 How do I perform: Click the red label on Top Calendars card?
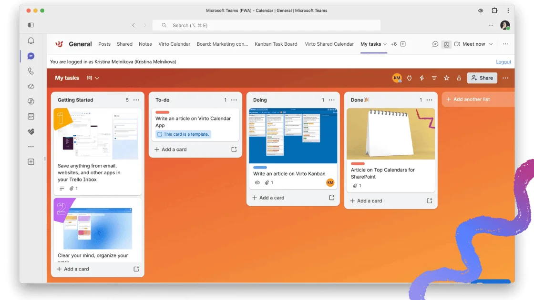pos(358,164)
